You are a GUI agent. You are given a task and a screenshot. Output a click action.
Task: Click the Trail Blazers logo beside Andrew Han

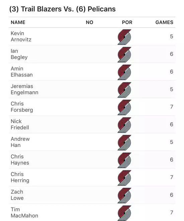pos(124,143)
